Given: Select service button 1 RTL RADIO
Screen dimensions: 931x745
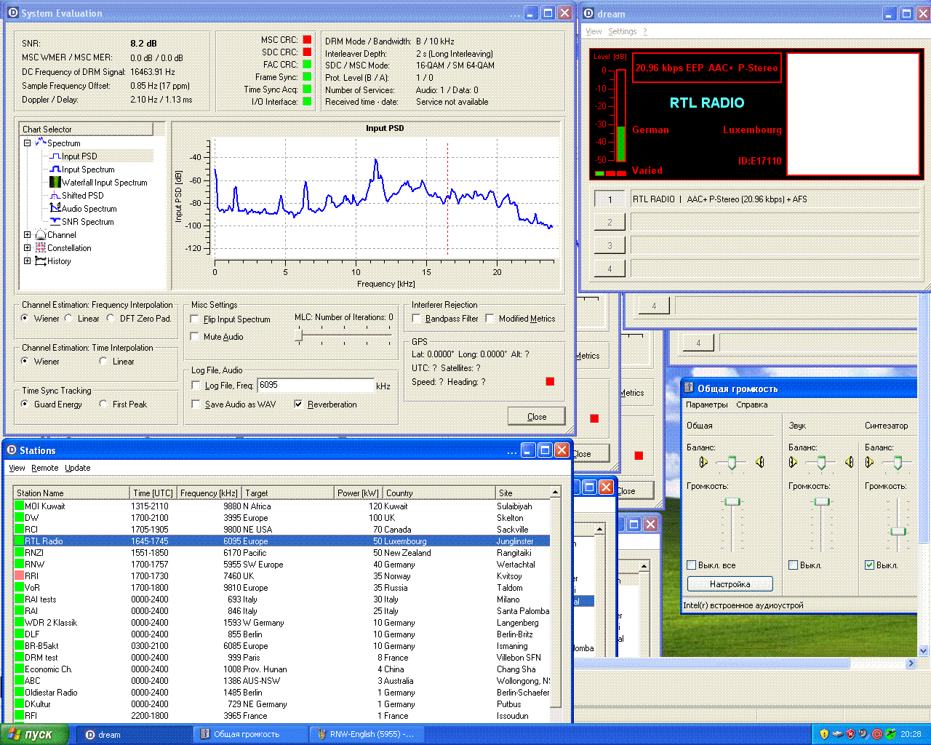Looking at the screenshot, I should (610, 199).
